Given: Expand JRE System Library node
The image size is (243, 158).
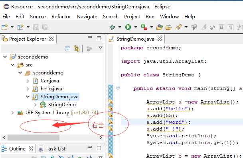Looking at the screenshot, I should click(12, 113).
